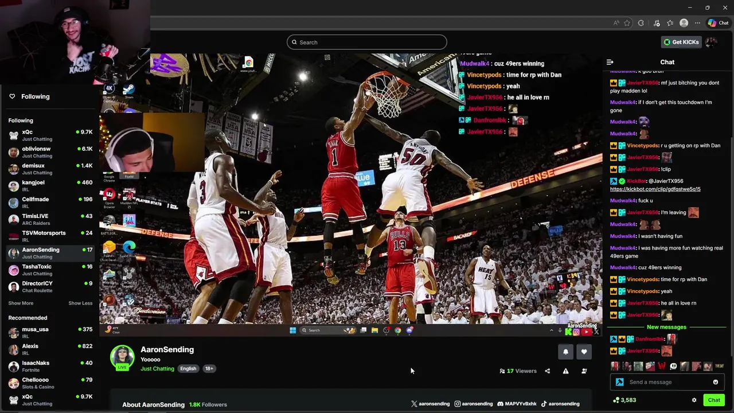The image size is (734, 413).
Task: Open Cellfmade channel in sidebar
Action: click(50, 202)
